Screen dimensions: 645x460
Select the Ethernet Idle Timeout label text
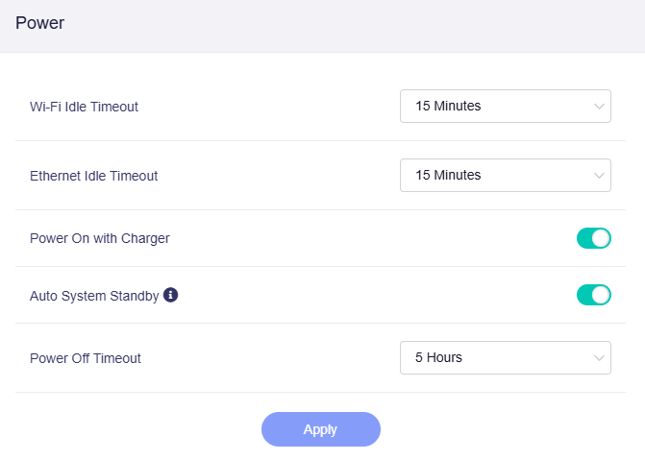[94, 176]
